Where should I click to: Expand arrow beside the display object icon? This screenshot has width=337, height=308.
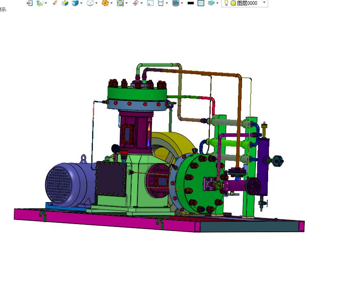(126, 3)
